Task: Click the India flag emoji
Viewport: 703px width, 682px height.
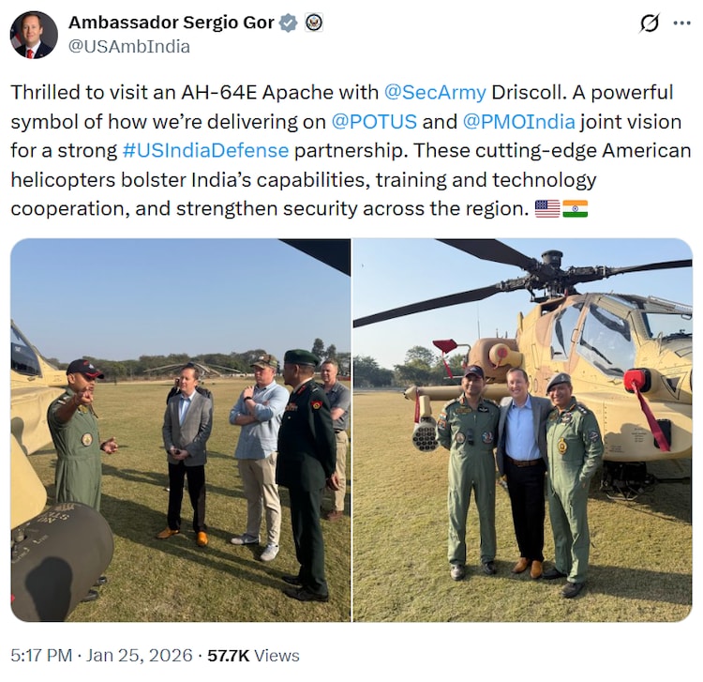Action: click(576, 208)
